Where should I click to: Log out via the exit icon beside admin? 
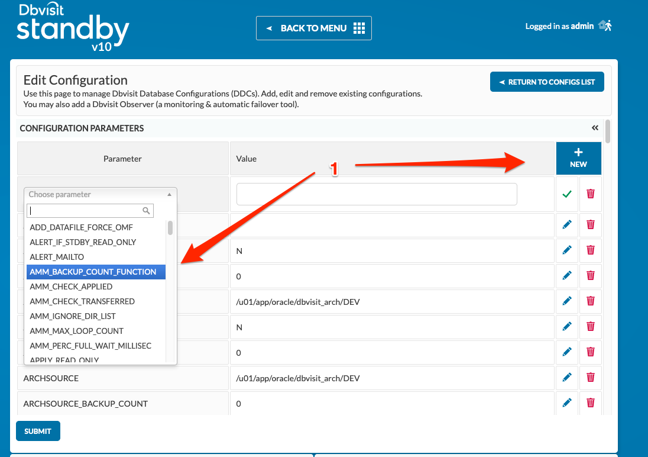[x=604, y=25]
